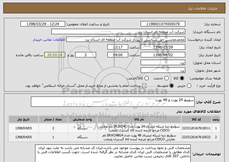The width and height of the screenshot is (229, 162).
Task: Toggle the اسناد خزانه اسلامی payment checkbox
Action: (144, 86)
